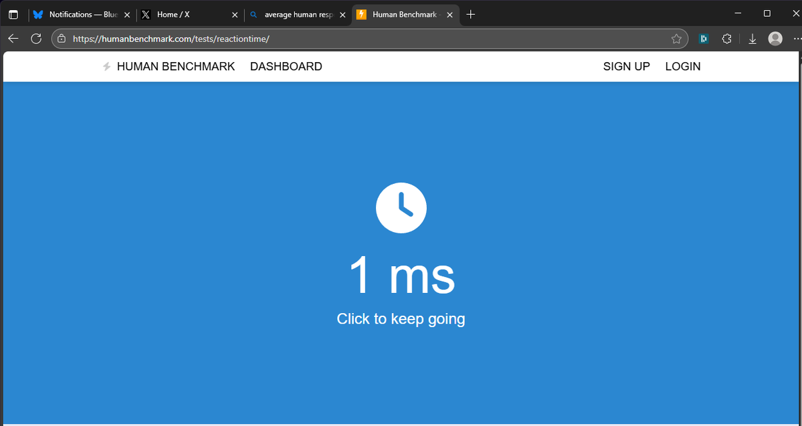
Task: Open the browser extensions puzzle menu
Action: [726, 38]
